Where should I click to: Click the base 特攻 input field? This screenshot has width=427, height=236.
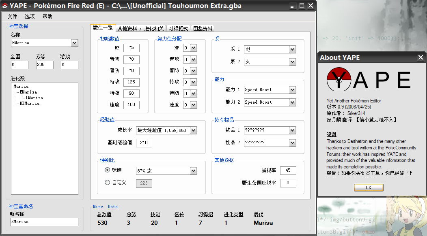point(132,82)
